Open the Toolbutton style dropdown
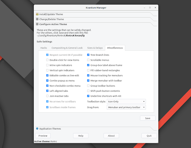191x148 pixels. [126, 101]
